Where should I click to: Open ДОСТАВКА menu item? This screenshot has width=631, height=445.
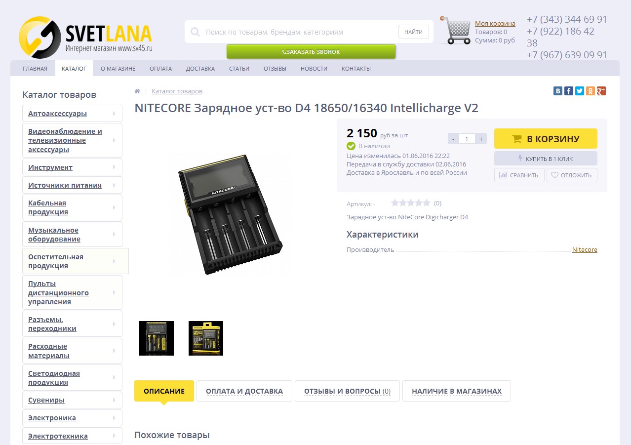(x=200, y=69)
